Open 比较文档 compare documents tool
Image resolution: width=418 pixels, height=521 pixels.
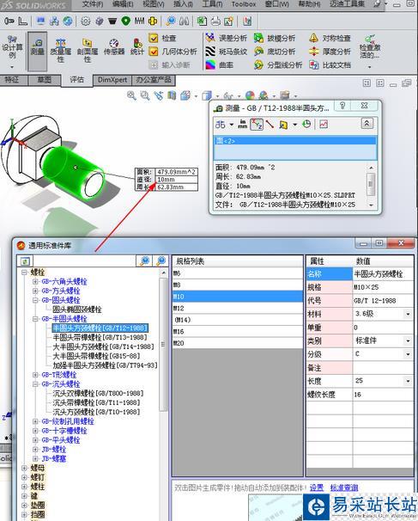330,64
